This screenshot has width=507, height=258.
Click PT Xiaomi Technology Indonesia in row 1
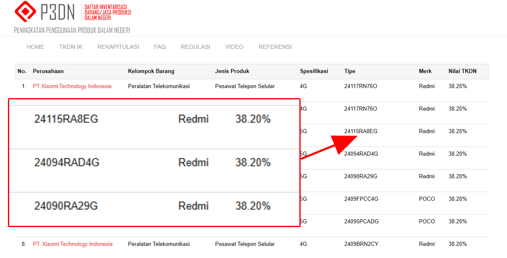[72, 86]
